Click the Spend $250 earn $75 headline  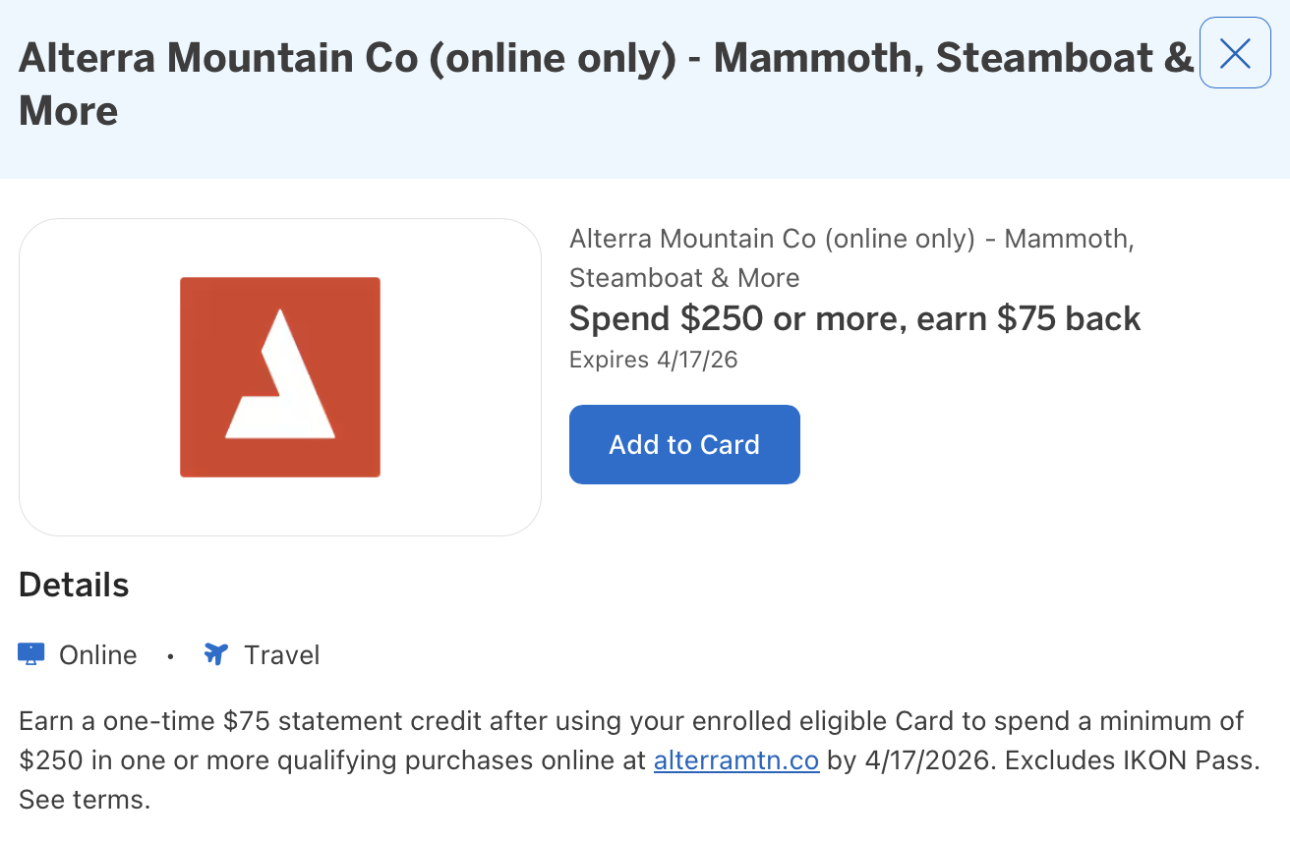(853, 318)
